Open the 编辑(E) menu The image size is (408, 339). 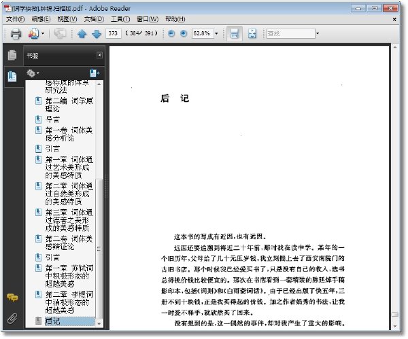pos(41,19)
